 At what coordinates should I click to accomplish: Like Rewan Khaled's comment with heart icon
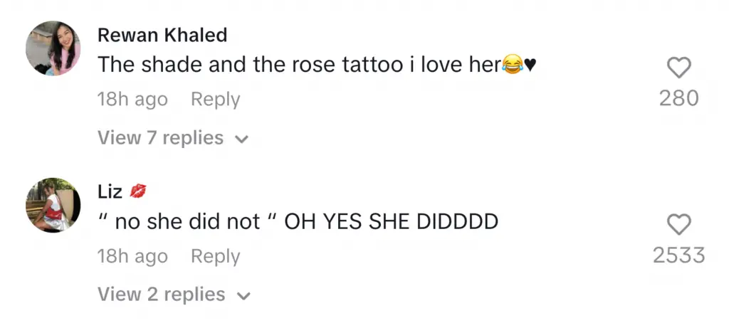tap(678, 68)
